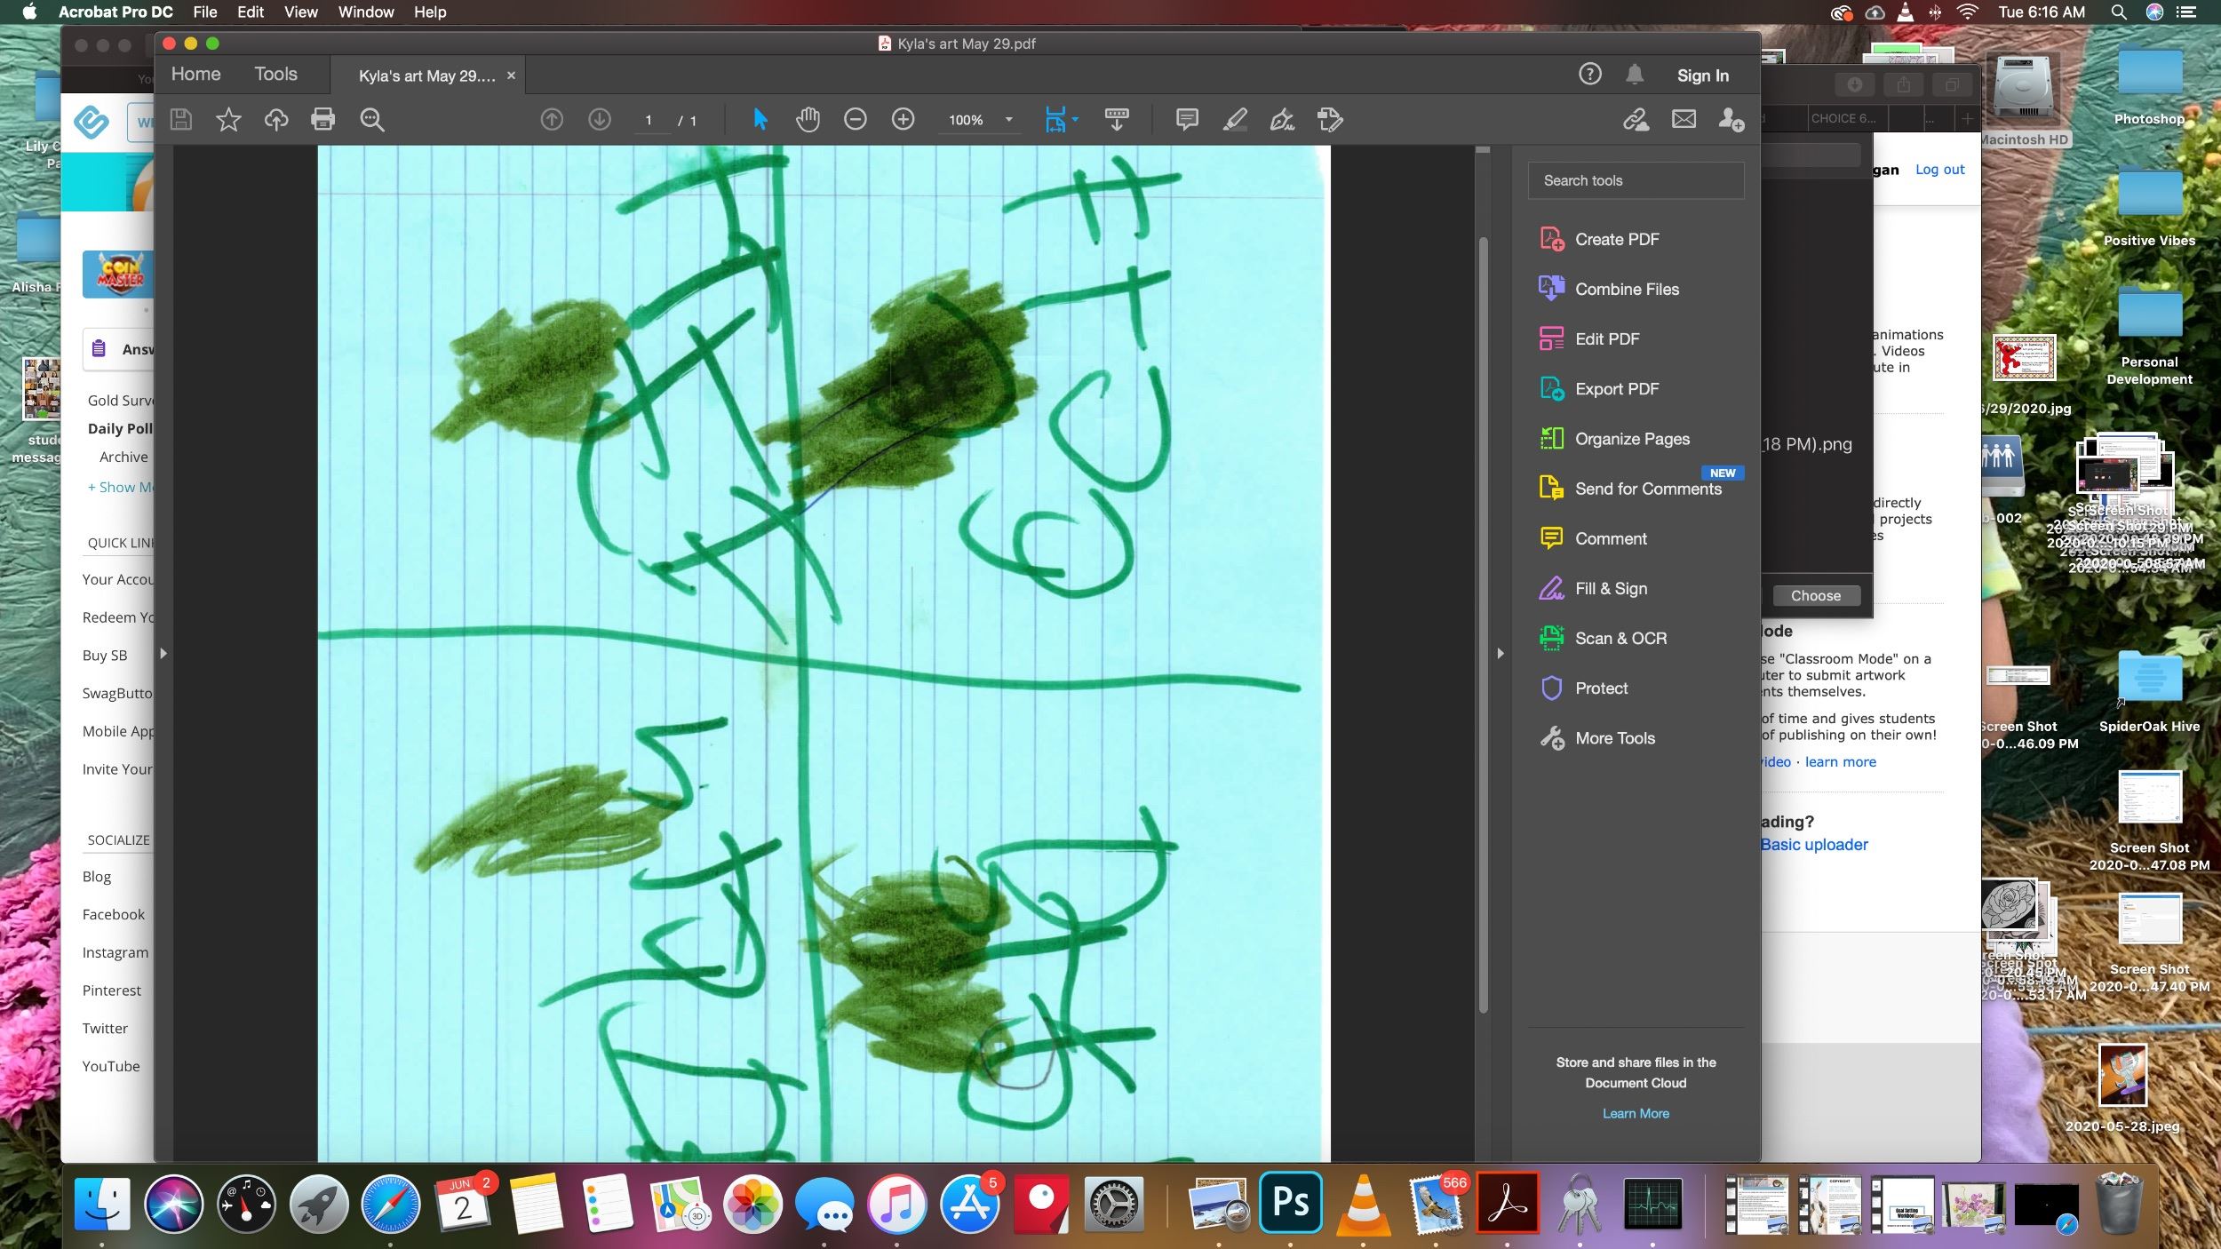Image resolution: width=2221 pixels, height=1249 pixels.
Task: Activate the selection arrow tool
Action: pos(760,119)
